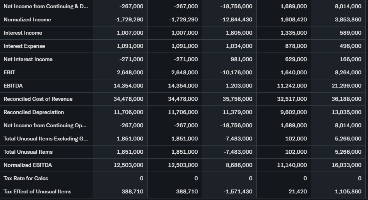Click the Reconciled Cost of Revenue value 36,188,000
Viewport: 368px width, 200px height.
tap(346, 99)
